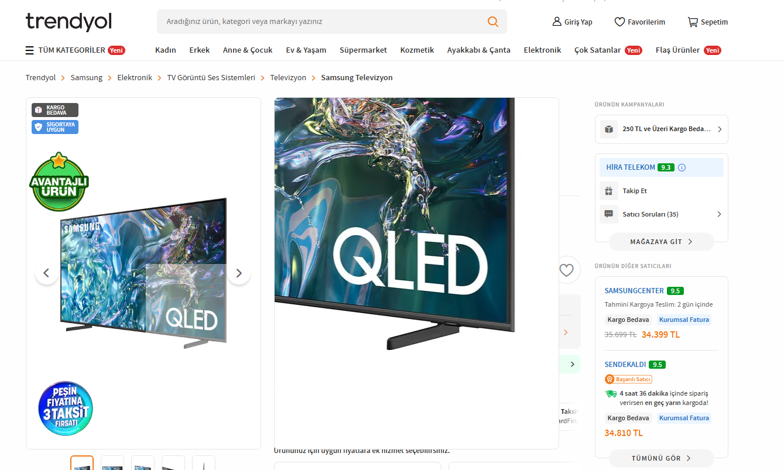Open Favorilerim heart icon in header
This screenshot has height=470, width=784.
click(x=619, y=22)
